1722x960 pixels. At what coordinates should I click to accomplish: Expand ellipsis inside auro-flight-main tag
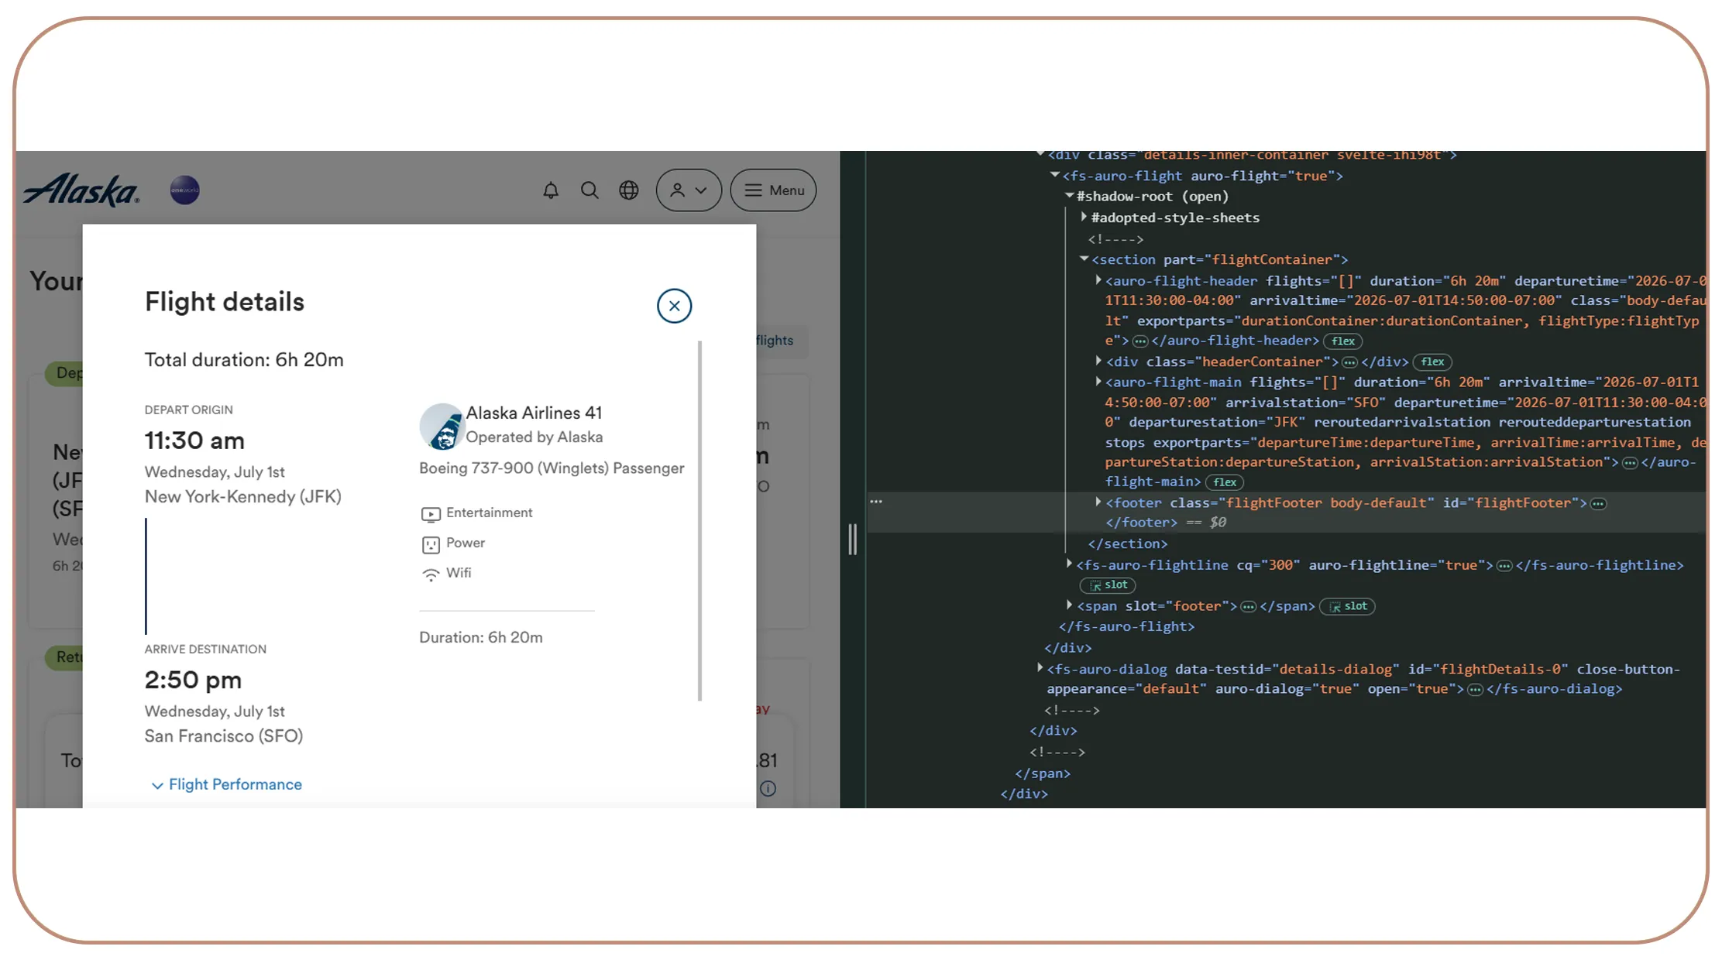pyautogui.click(x=1630, y=463)
